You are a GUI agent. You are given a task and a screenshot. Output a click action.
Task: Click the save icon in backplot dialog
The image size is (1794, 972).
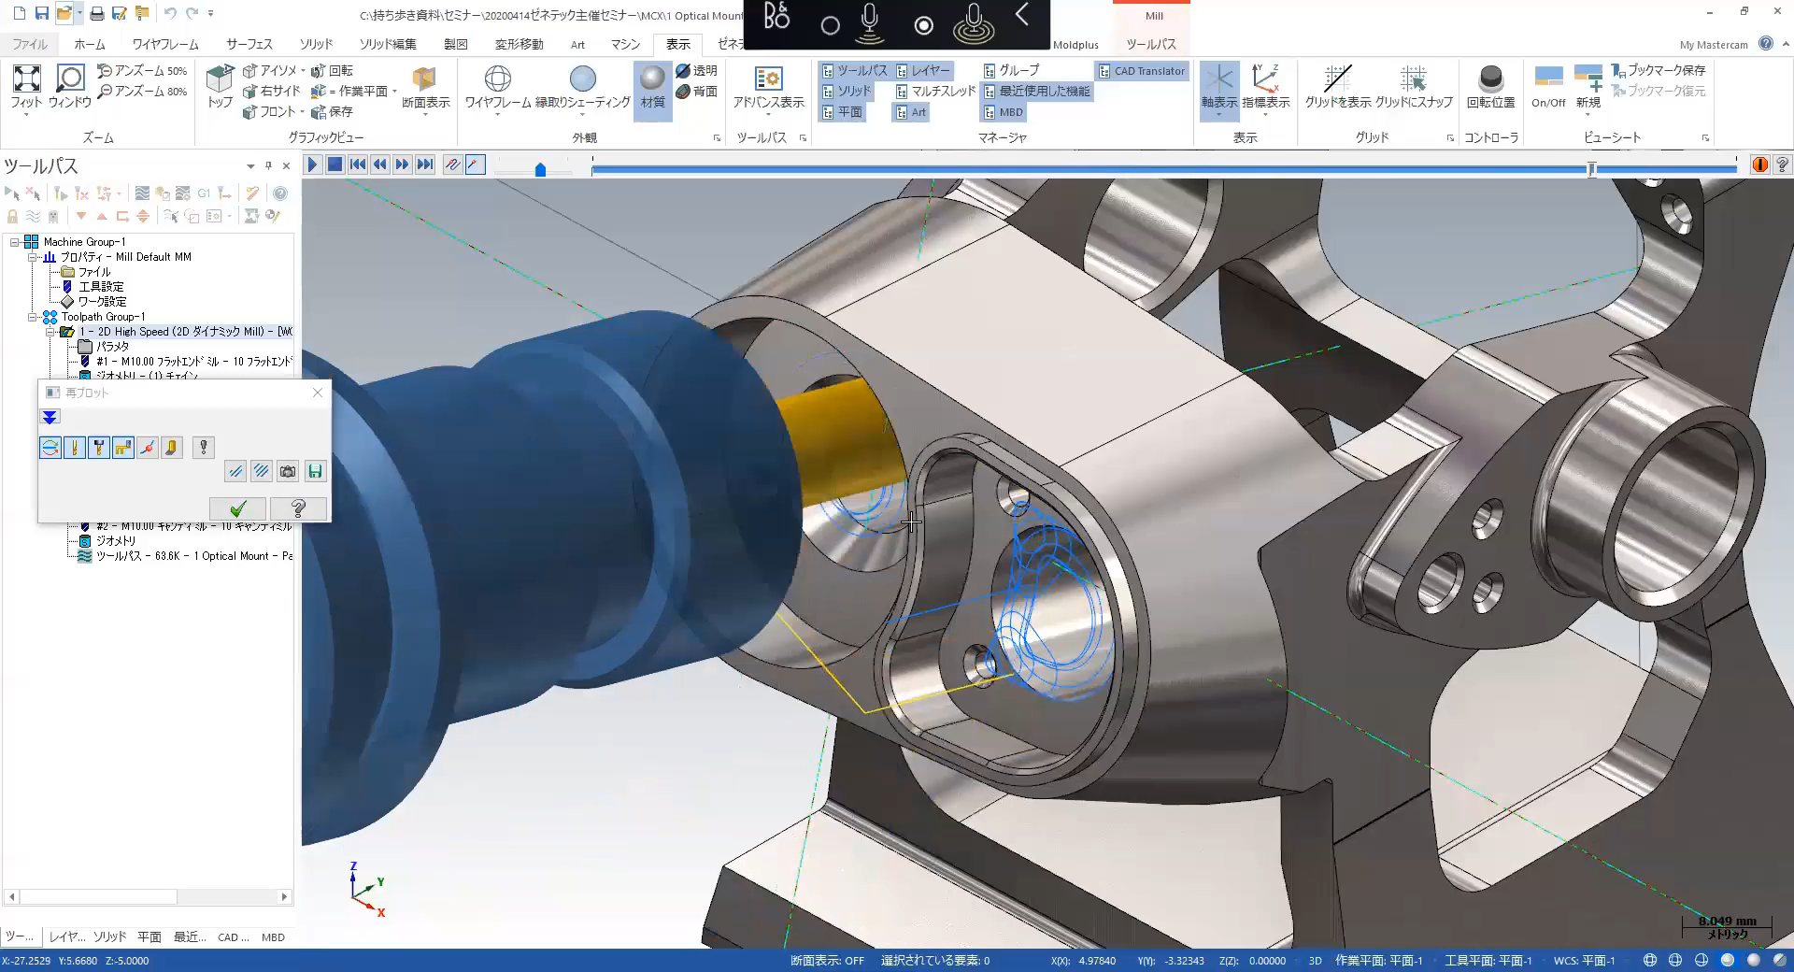pos(315,472)
